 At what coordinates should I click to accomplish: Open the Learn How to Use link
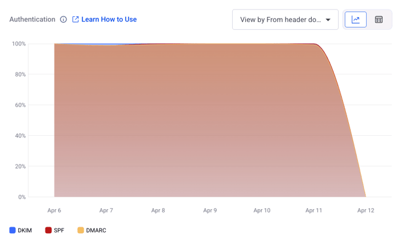[109, 20]
